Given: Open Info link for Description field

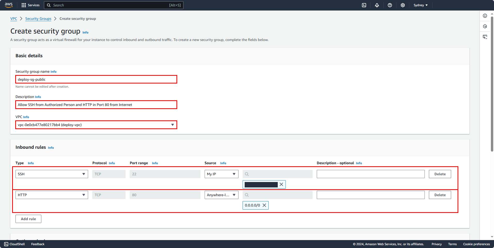Looking at the screenshot, I should (38, 97).
